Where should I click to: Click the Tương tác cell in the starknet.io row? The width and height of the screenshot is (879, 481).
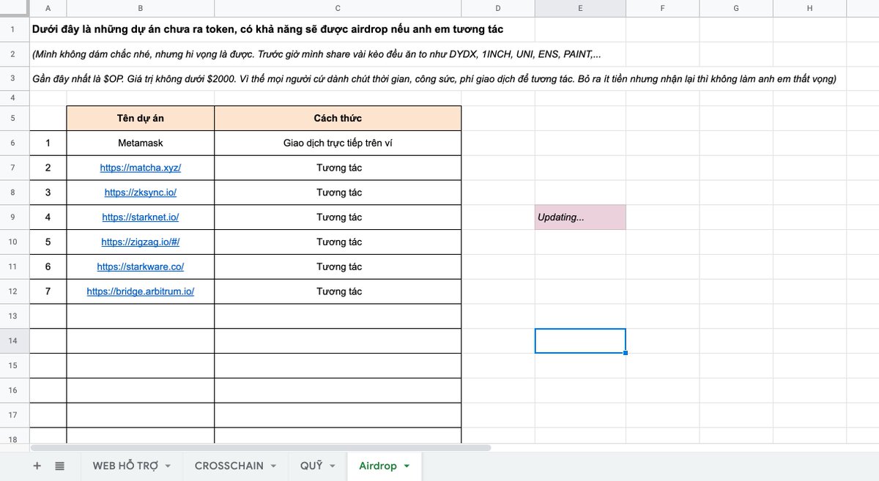(338, 217)
